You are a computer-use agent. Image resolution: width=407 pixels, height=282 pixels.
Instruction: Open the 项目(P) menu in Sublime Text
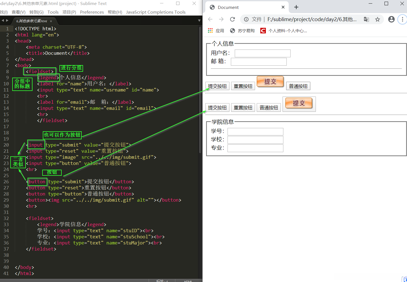(x=69, y=12)
